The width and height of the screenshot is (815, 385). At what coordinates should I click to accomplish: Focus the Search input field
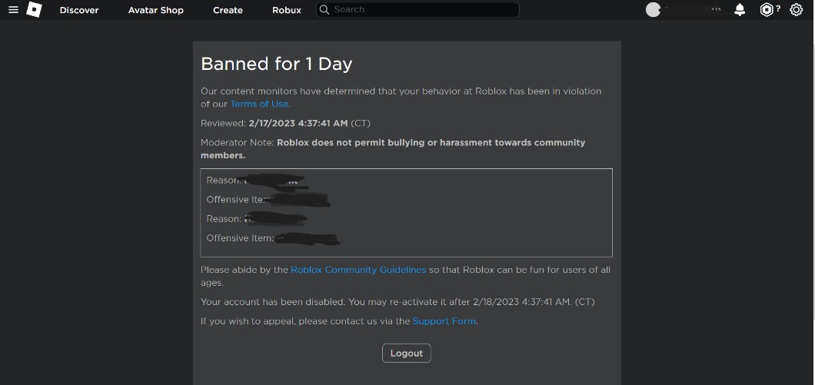click(x=423, y=10)
